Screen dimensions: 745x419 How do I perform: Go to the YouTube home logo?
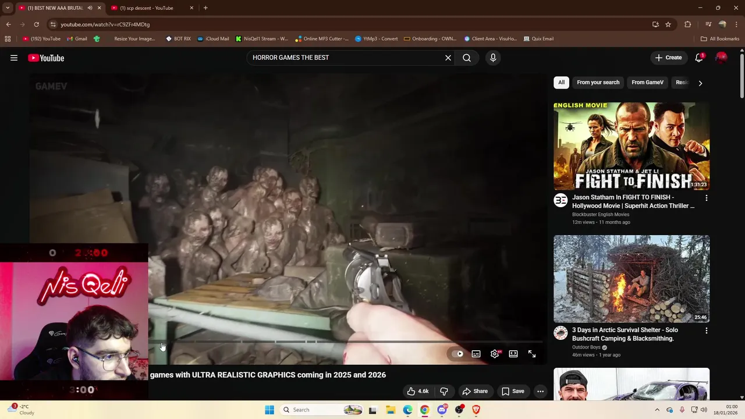tap(46, 58)
